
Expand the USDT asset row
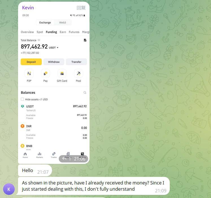coord(54,112)
